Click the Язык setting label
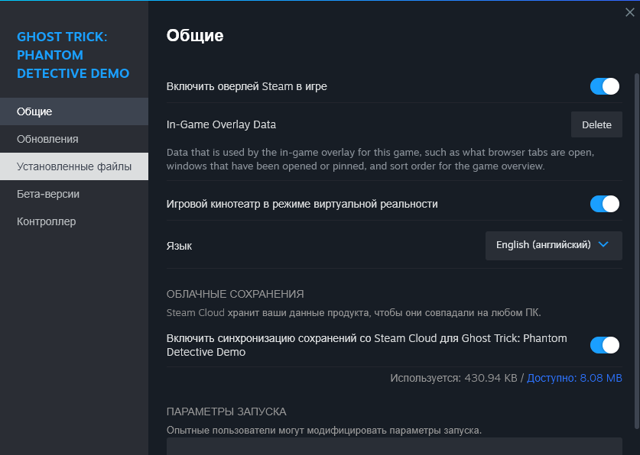This screenshot has height=455, width=640. tap(179, 246)
